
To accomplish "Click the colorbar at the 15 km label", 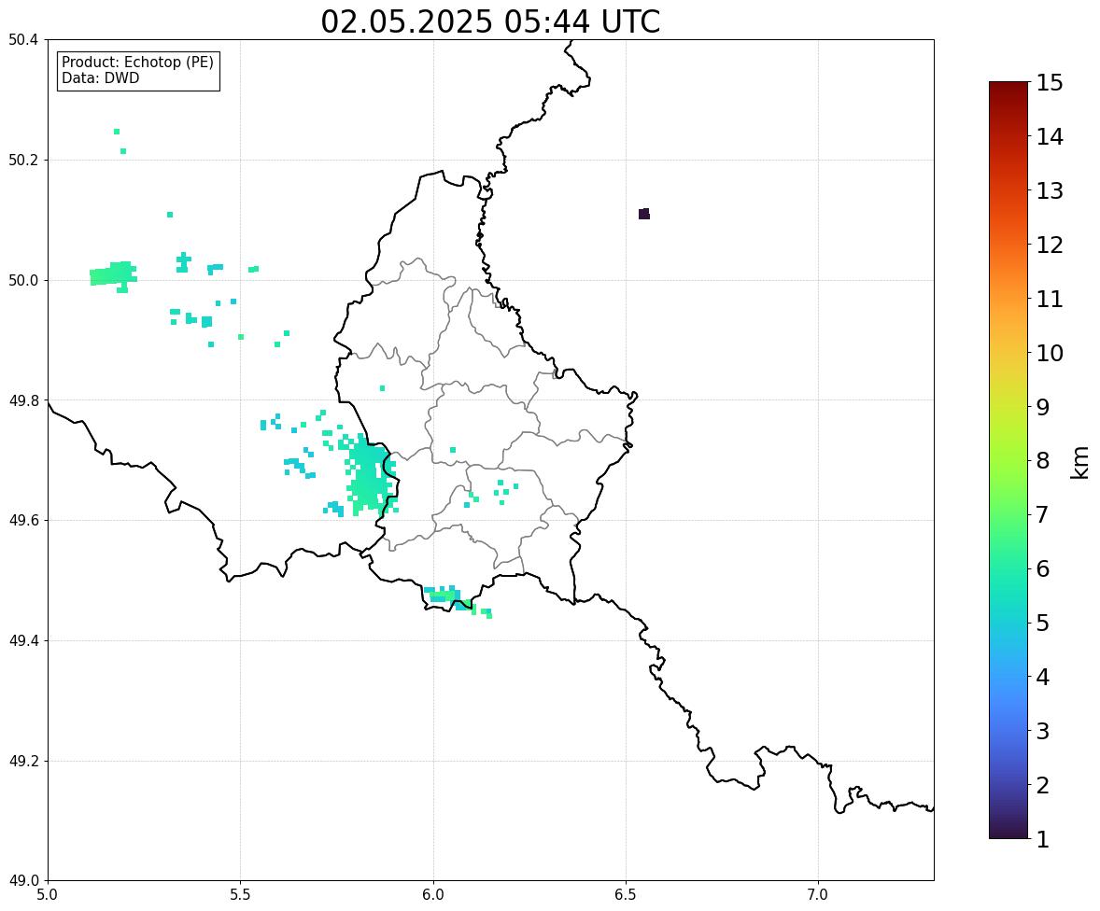I will pos(1049,83).
